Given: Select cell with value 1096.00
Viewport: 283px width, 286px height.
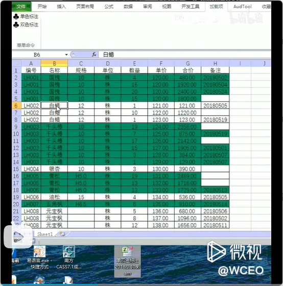Looking at the screenshot, I should [x=187, y=218].
